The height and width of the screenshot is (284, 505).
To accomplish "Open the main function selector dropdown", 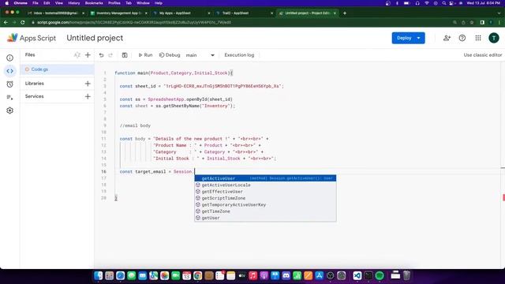I will (200, 55).
